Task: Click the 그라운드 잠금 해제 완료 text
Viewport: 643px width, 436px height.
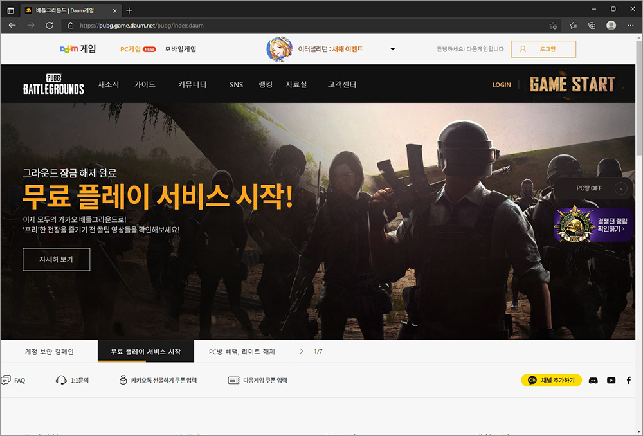Action: (69, 173)
